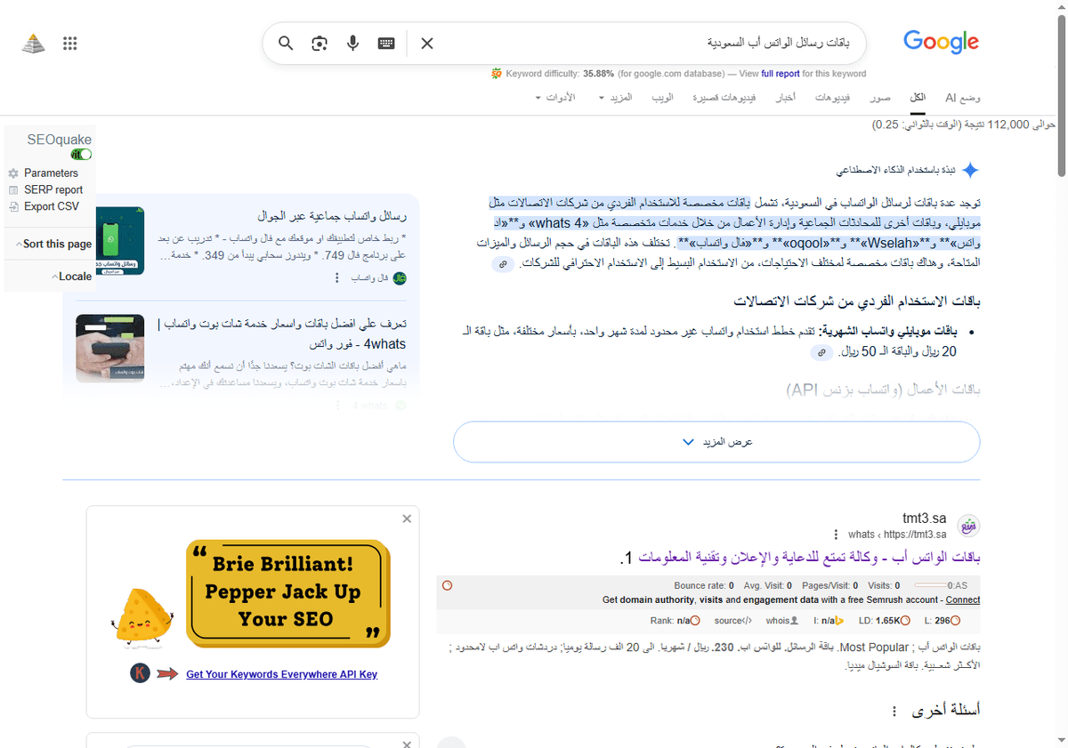Toggle the SEOquake on/off switch
This screenshot has height=748, width=1068.
click(81, 154)
